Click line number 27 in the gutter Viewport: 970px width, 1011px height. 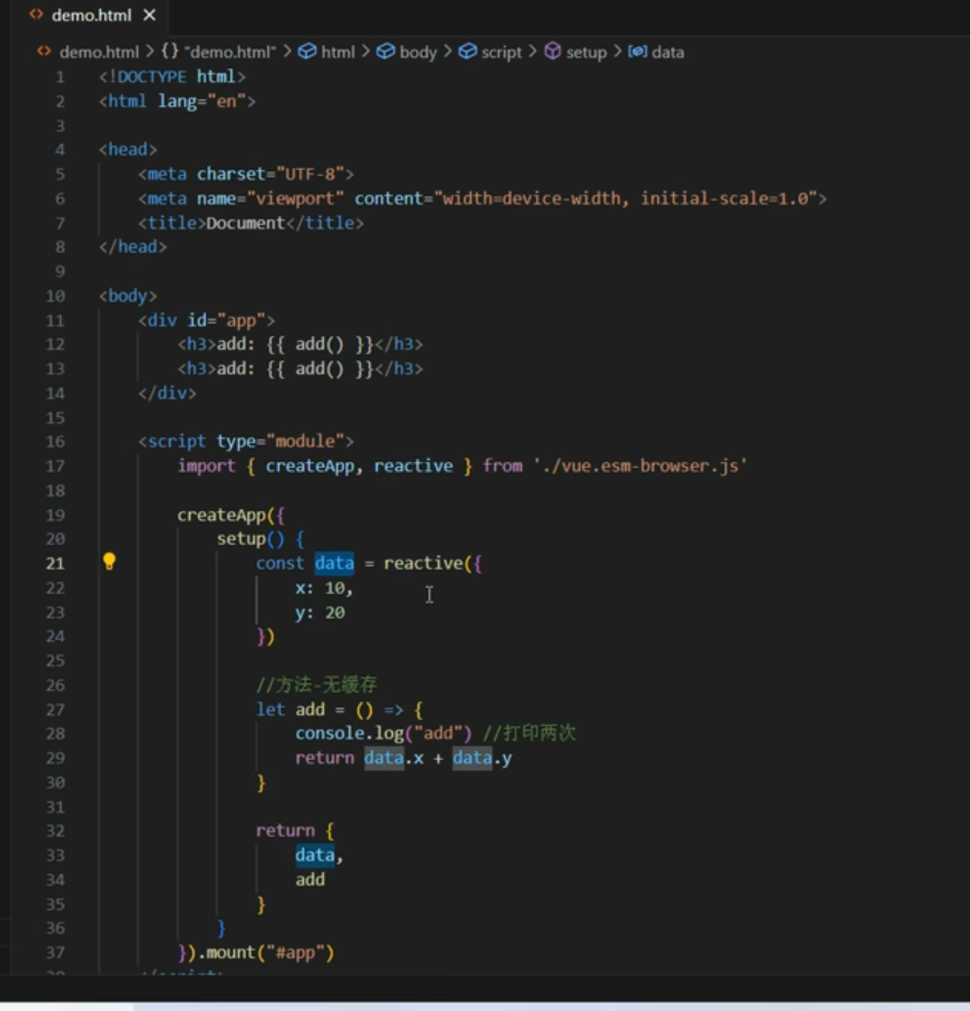[x=55, y=710]
